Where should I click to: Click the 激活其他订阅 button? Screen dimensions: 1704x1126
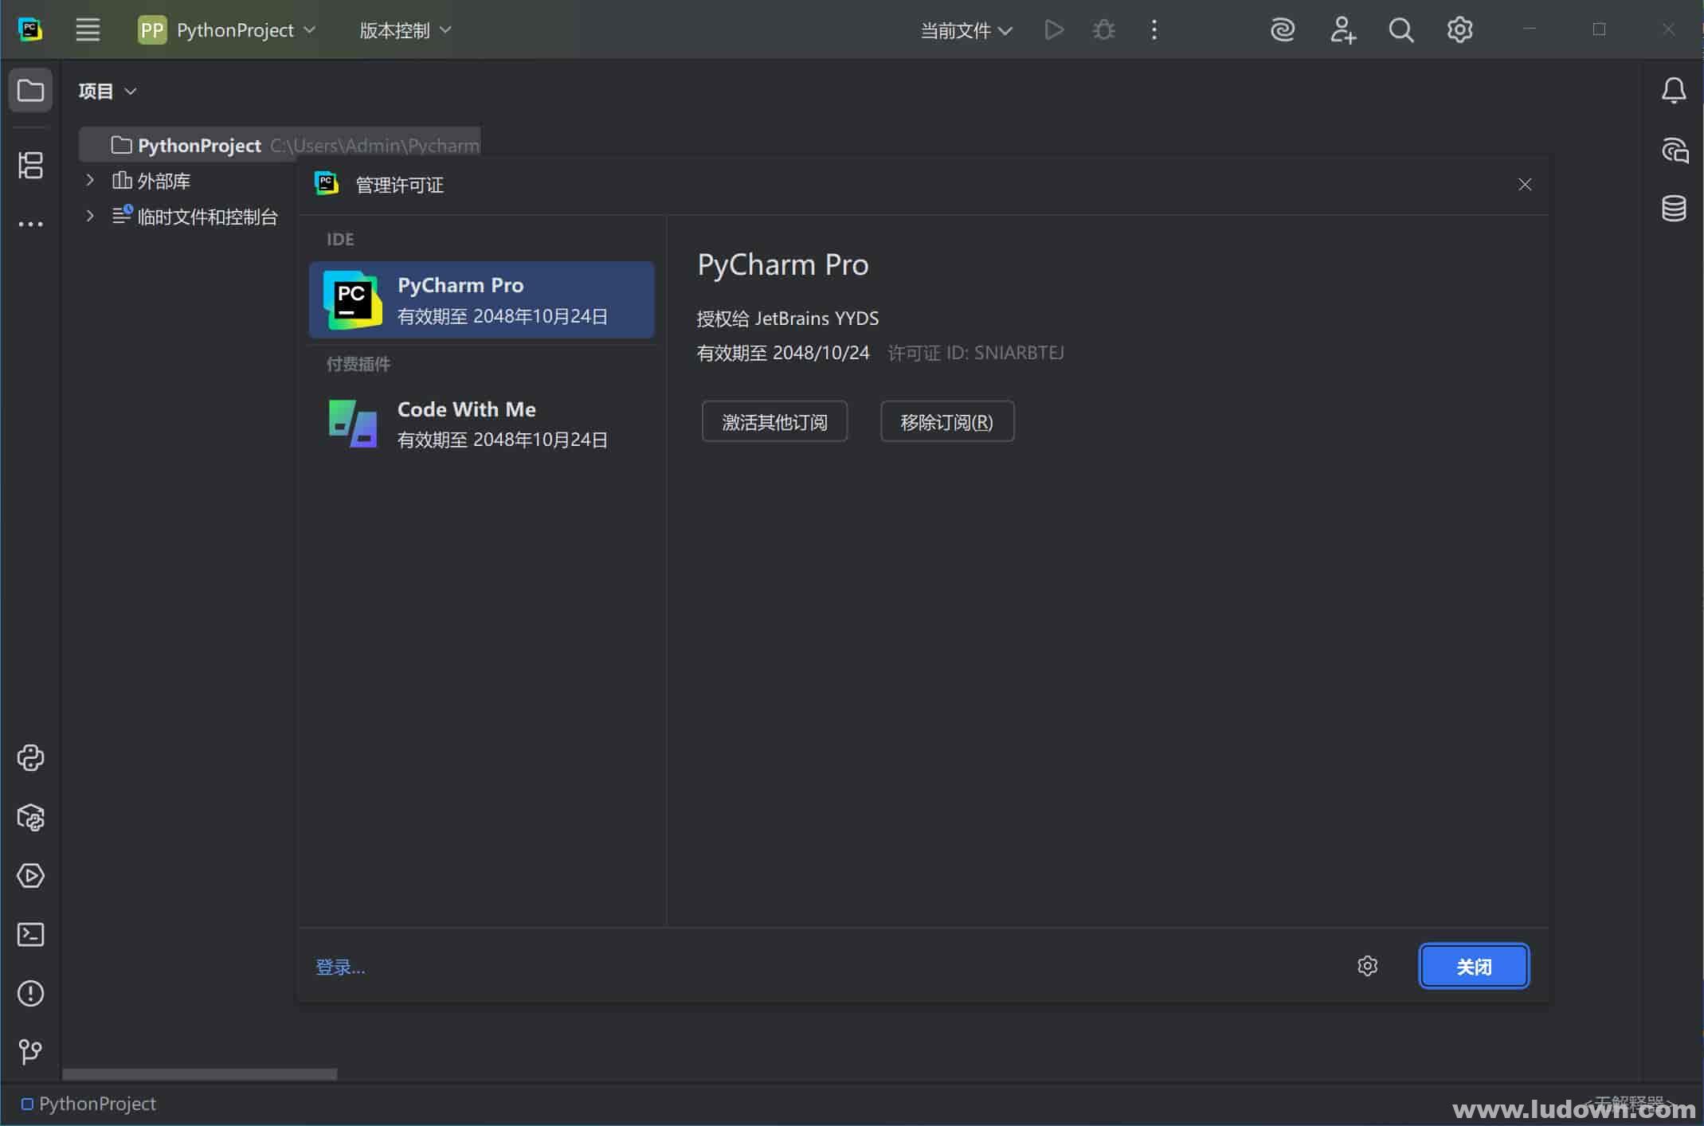pyautogui.click(x=774, y=421)
